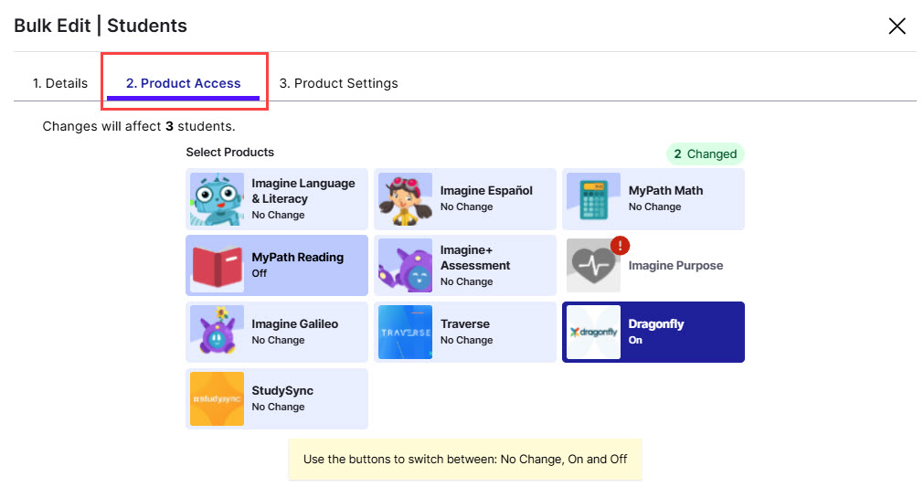Toggle MyPath Reading access currently Off

(x=306, y=265)
